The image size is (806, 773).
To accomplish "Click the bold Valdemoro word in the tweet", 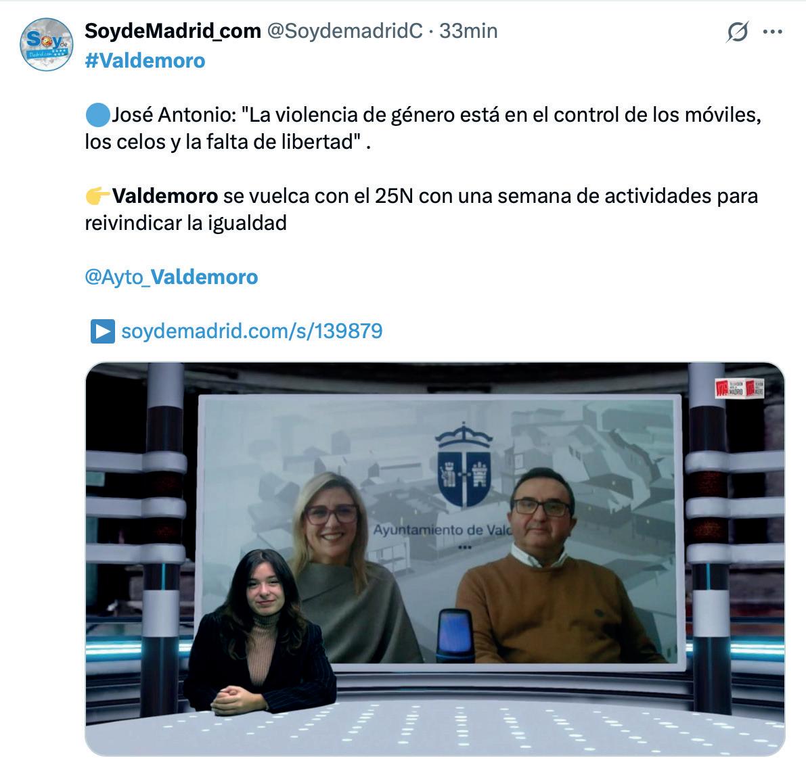I will (x=165, y=195).
